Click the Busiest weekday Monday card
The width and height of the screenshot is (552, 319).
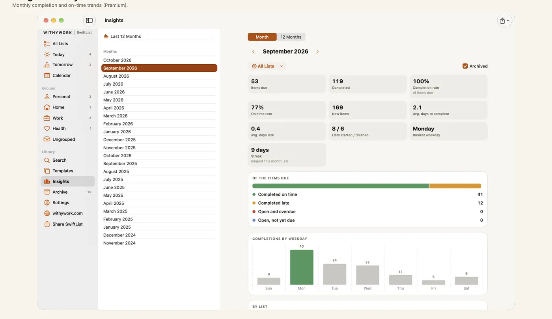click(x=449, y=131)
